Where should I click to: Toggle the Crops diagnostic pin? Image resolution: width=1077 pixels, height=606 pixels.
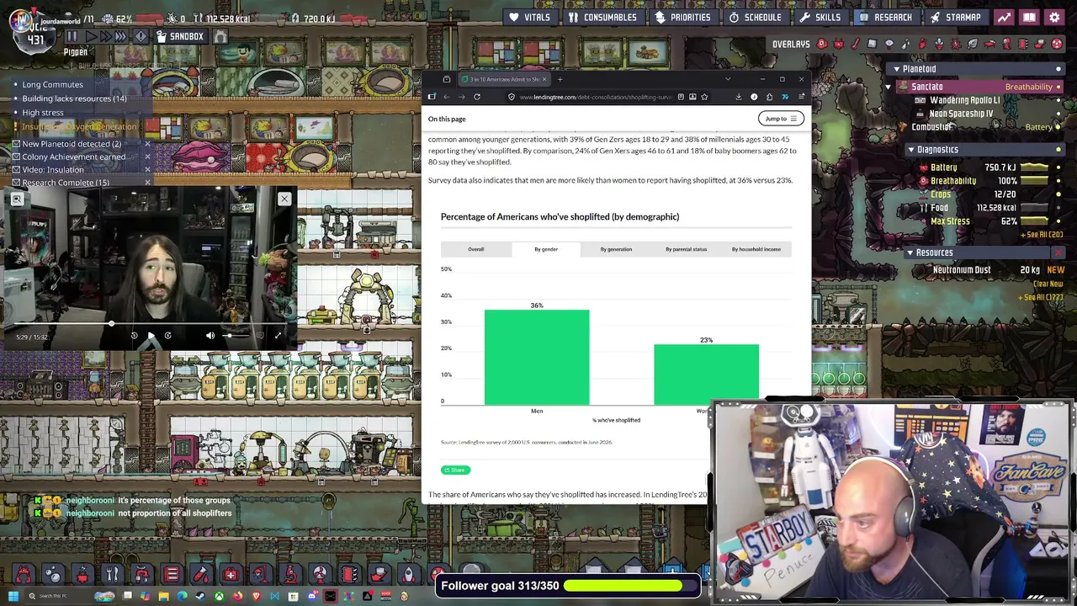pyautogui.click(x=1058, y=194)
